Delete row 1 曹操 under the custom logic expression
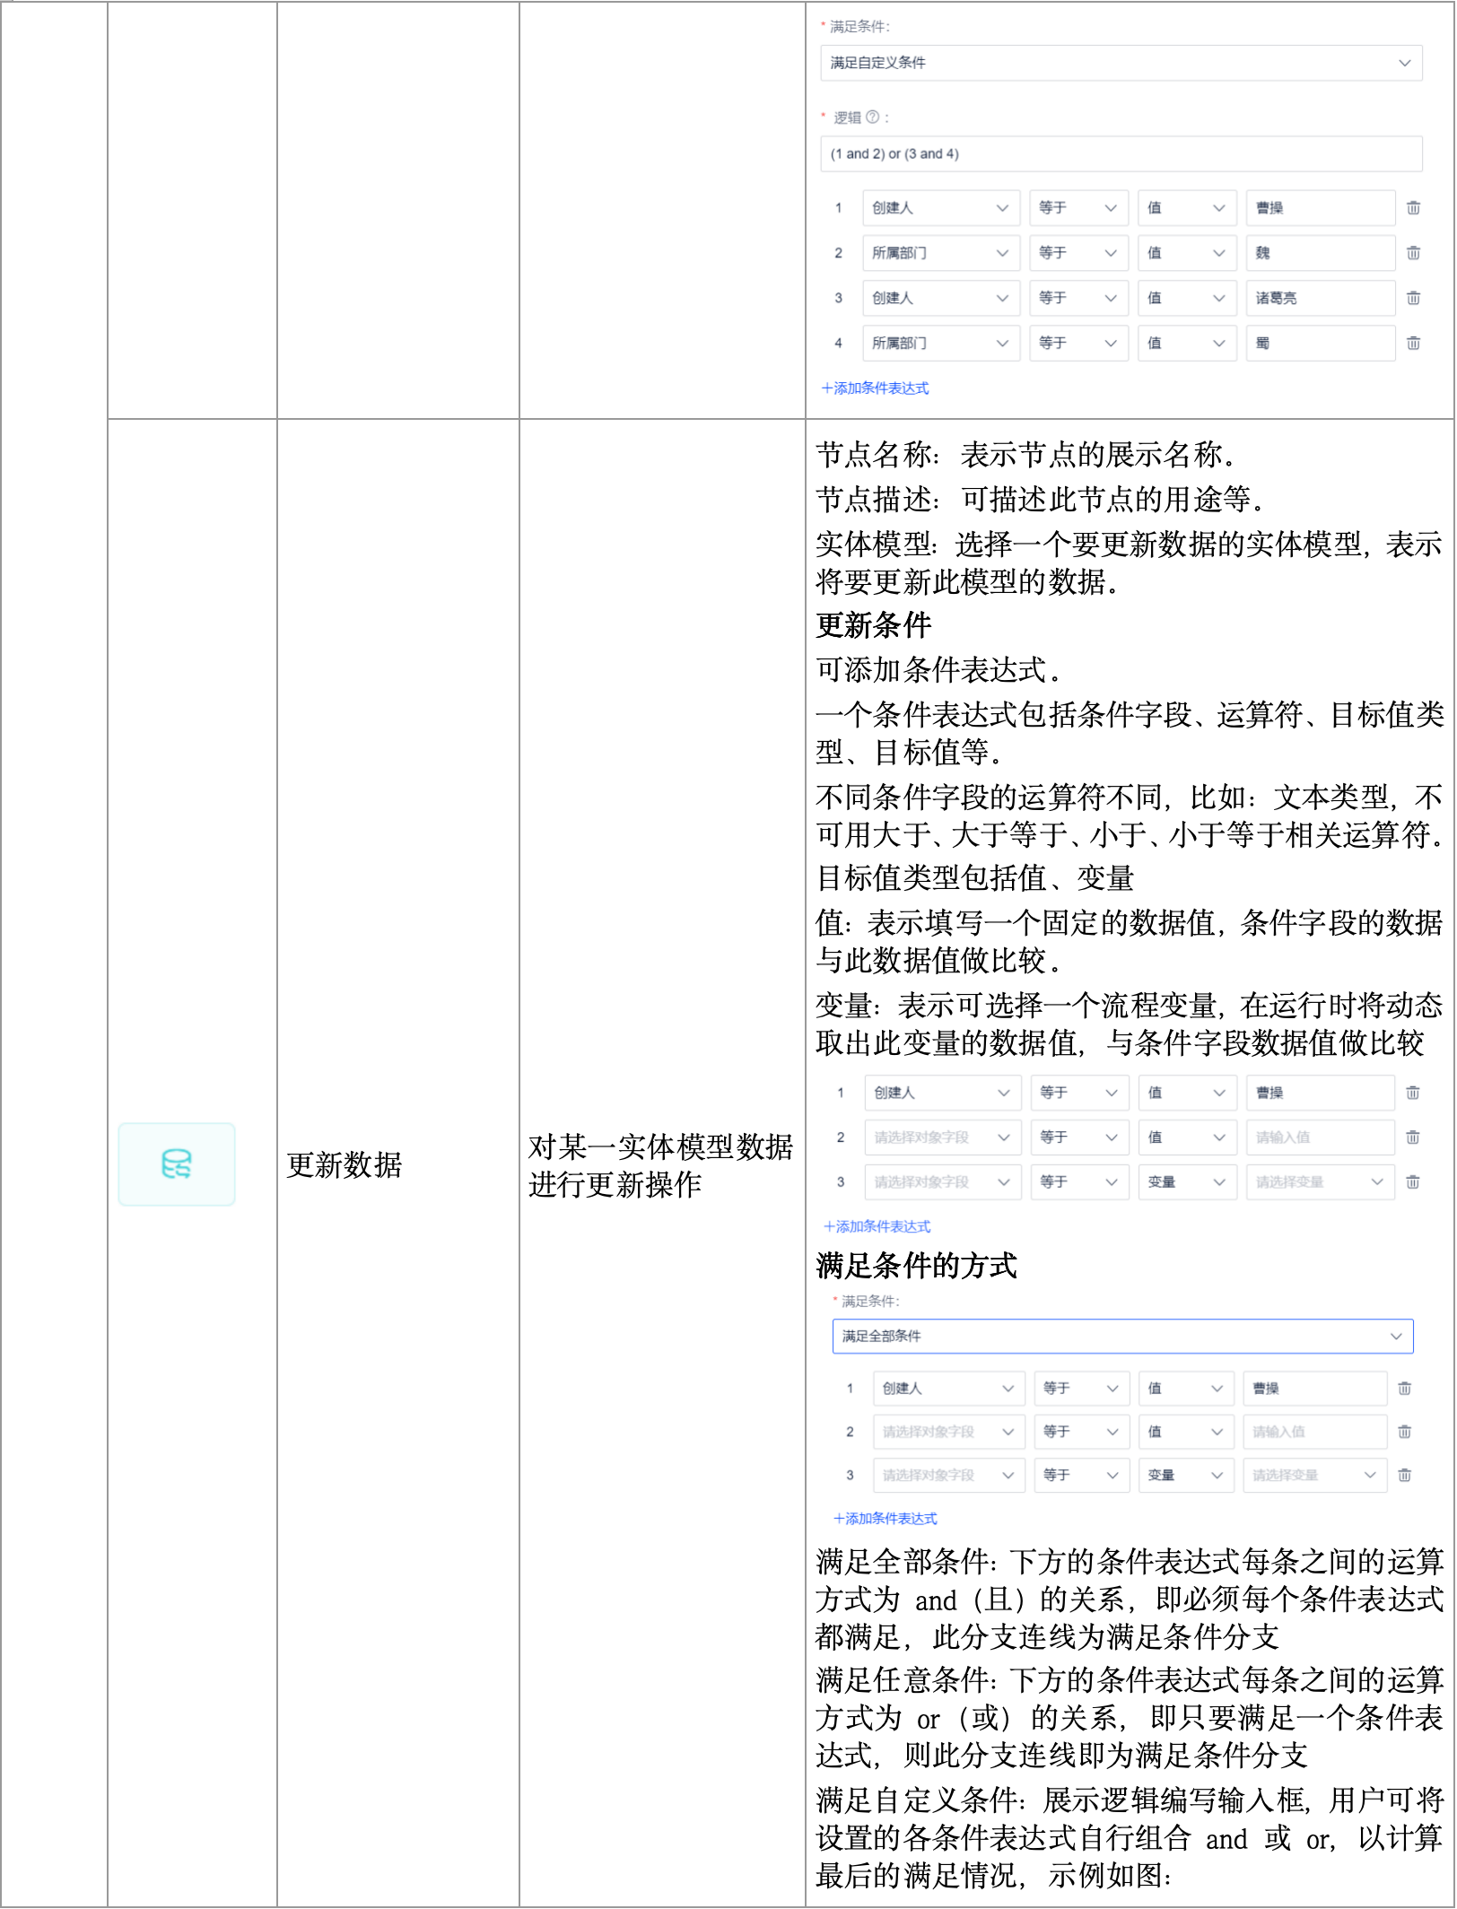Image resolution: width=1457 pixels, height=1909 pixels. click(1413, 208)
